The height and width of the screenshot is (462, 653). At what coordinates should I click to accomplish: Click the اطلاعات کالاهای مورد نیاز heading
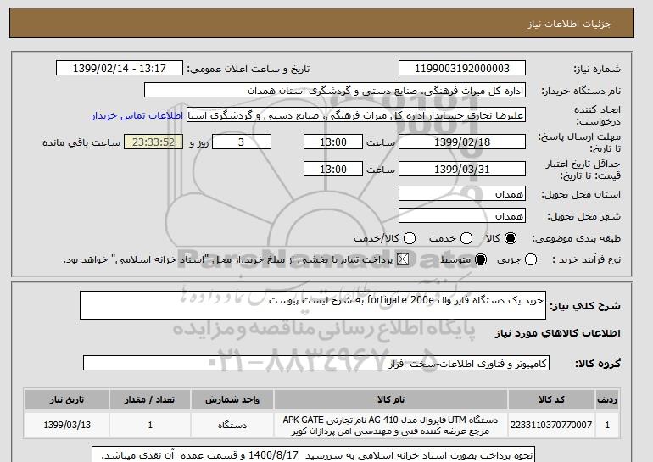tap(558, 333)
